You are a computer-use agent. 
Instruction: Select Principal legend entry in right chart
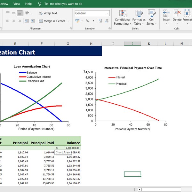click(117, 84)
